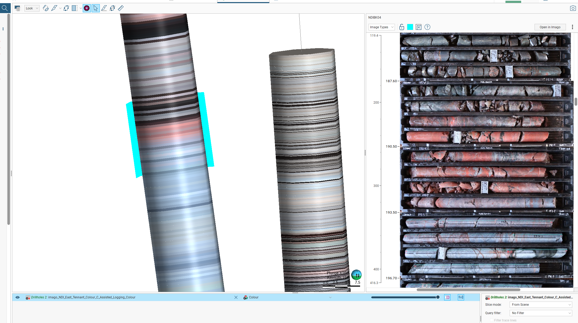
Task: Select the rotate plane tool icon
Action: pyautogui.click(x=46, y=8)
